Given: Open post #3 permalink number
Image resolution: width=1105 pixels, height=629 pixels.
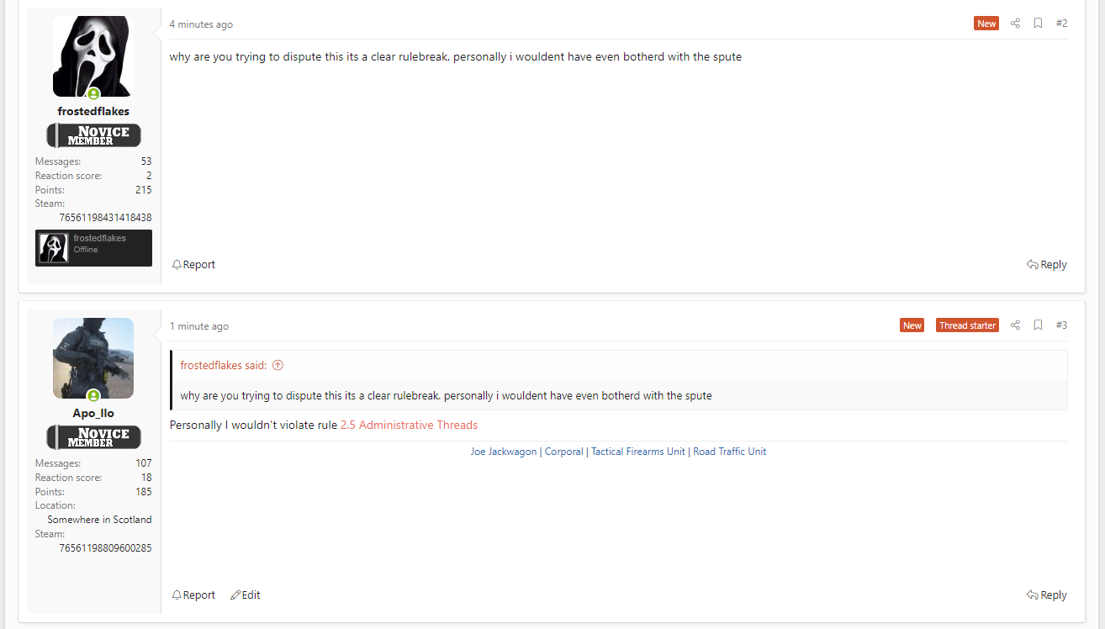Looking at the screenshot, I should (x=1061, y=325).
